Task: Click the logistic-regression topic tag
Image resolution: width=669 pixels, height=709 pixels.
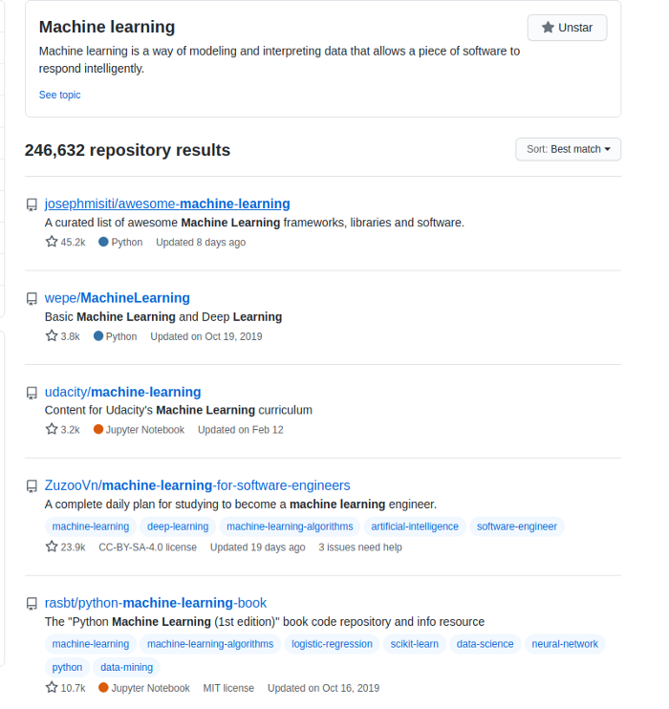Action: pyautogui.click(x=332, y=644)
